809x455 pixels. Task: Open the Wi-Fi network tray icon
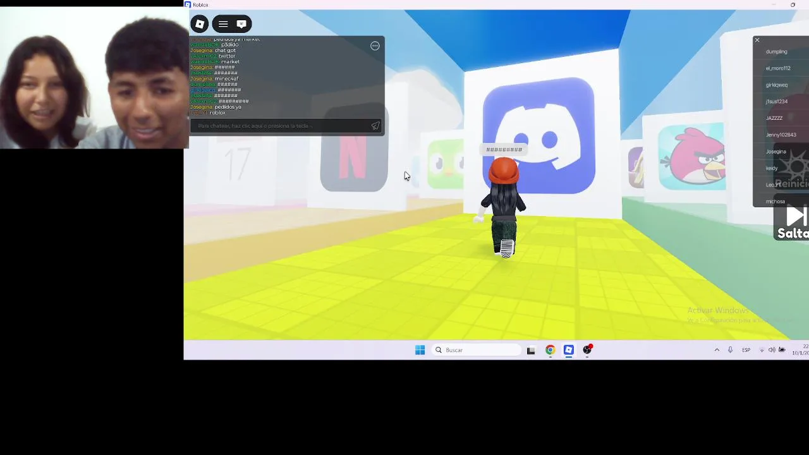pos(762,350)
